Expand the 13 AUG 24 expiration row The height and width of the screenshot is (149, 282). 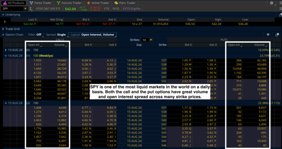tap(6, 50)
